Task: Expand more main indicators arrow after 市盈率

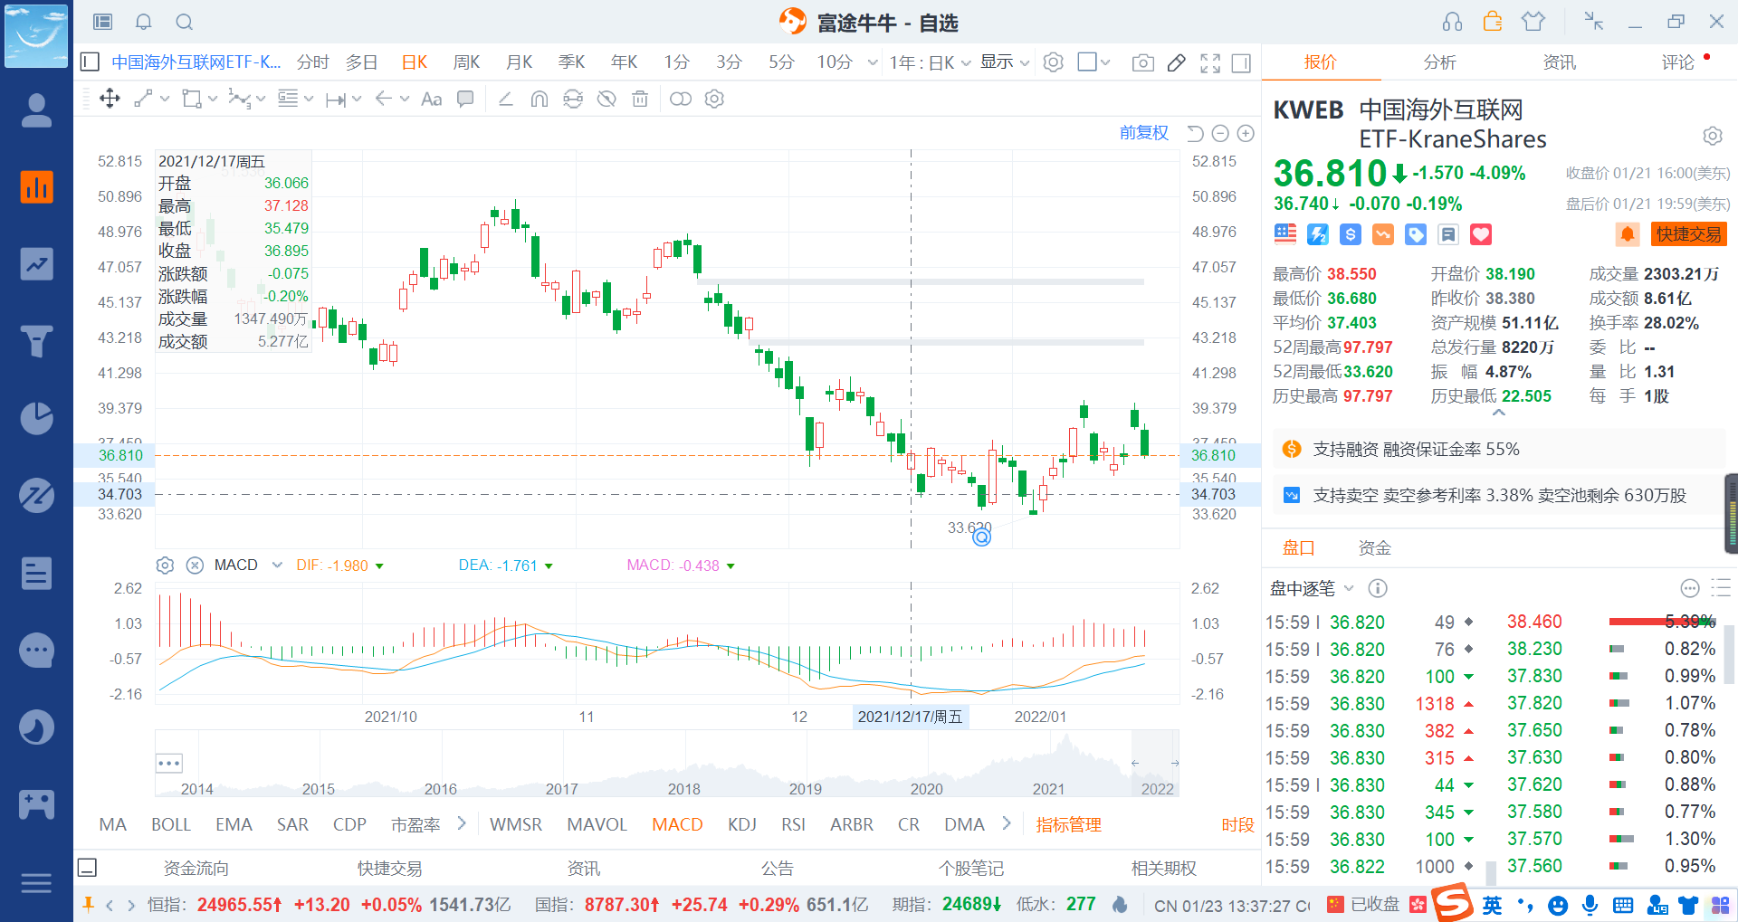Action: (x=462, y=823)
